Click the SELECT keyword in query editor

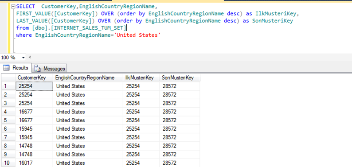coord(26,7)
